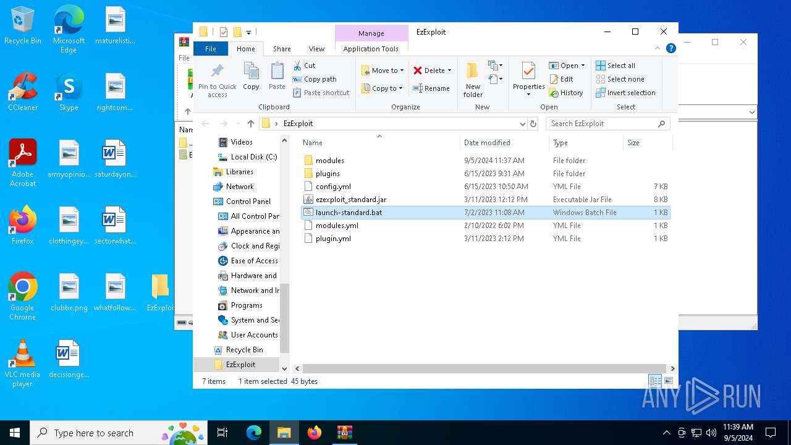791x445 pixels.
Task: Open the Application Tools tab
Action: [371, 49]
